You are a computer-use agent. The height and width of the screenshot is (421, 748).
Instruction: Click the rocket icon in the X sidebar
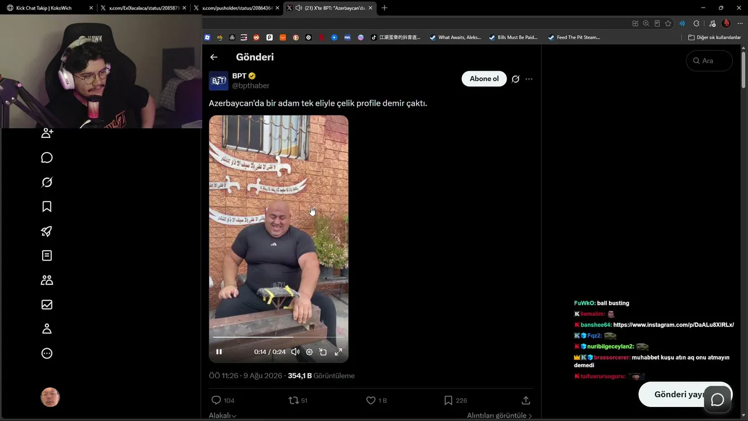47,232
